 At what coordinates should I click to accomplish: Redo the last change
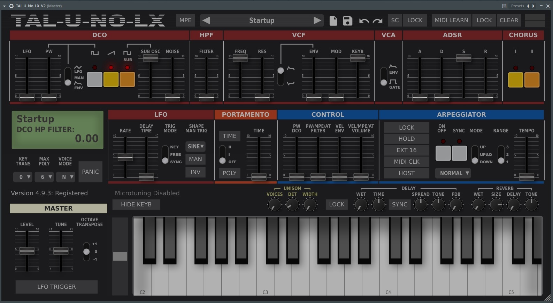pos(378,21)
